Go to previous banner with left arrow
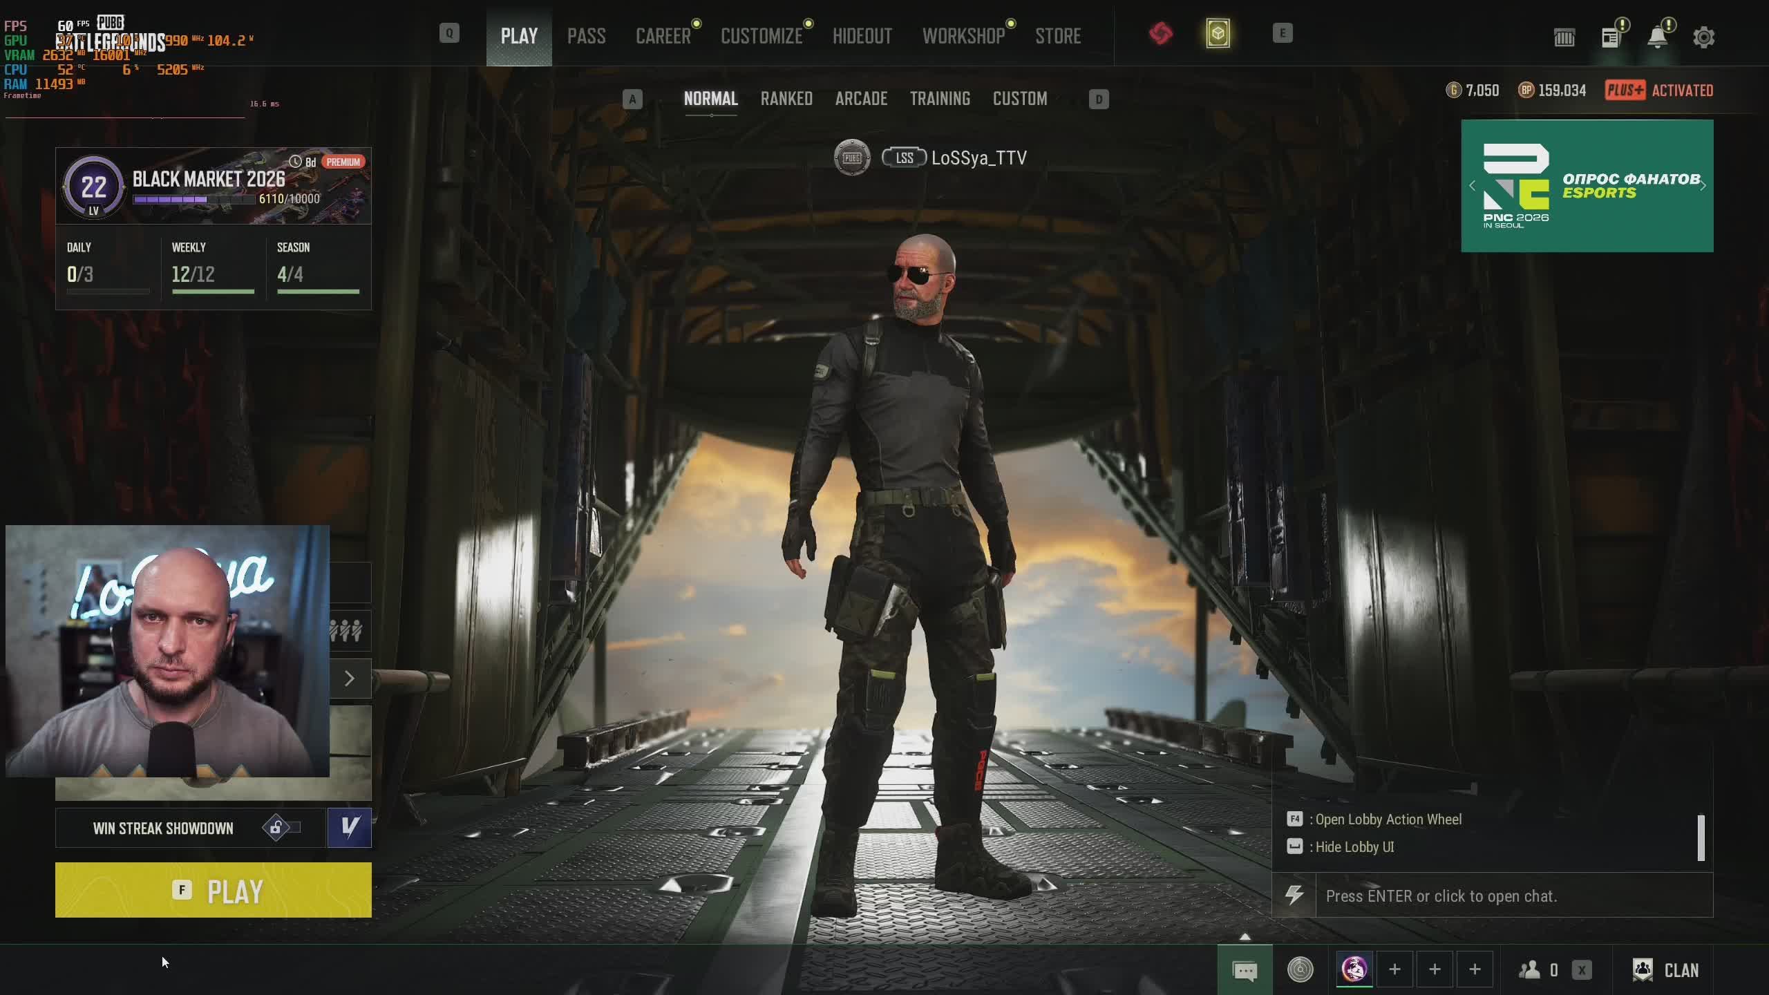The height and width of the screenshot is (995, 1769). click(1472, 186)
